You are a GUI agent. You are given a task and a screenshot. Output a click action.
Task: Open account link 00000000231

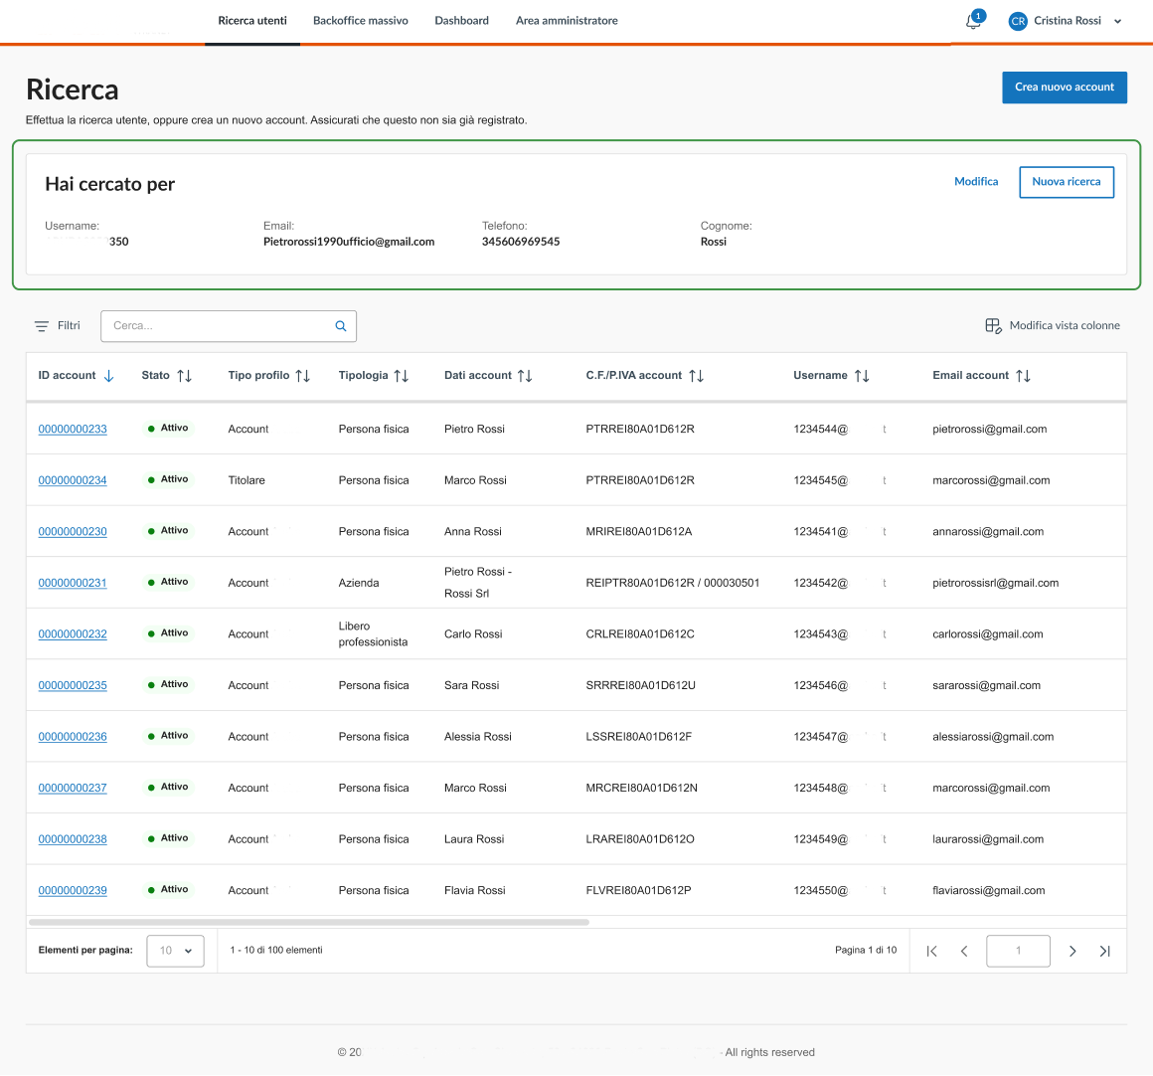click(x=73, y=583)
